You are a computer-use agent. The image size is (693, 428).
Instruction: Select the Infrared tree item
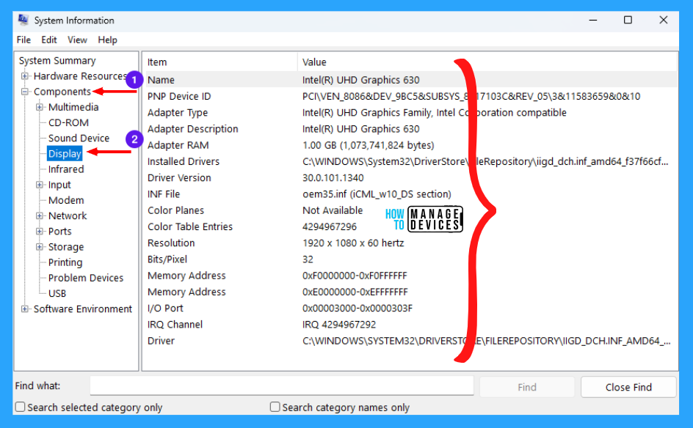tap(66, 169)
